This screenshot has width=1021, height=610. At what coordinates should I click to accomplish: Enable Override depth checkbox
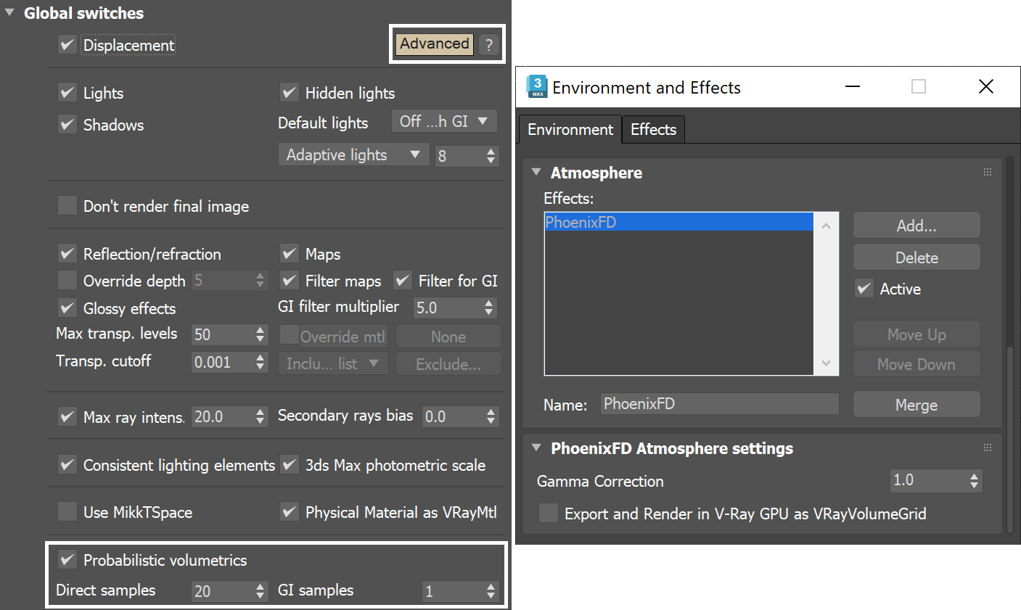point(67,281)
